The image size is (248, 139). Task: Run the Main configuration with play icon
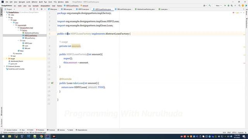pos(225,5)
